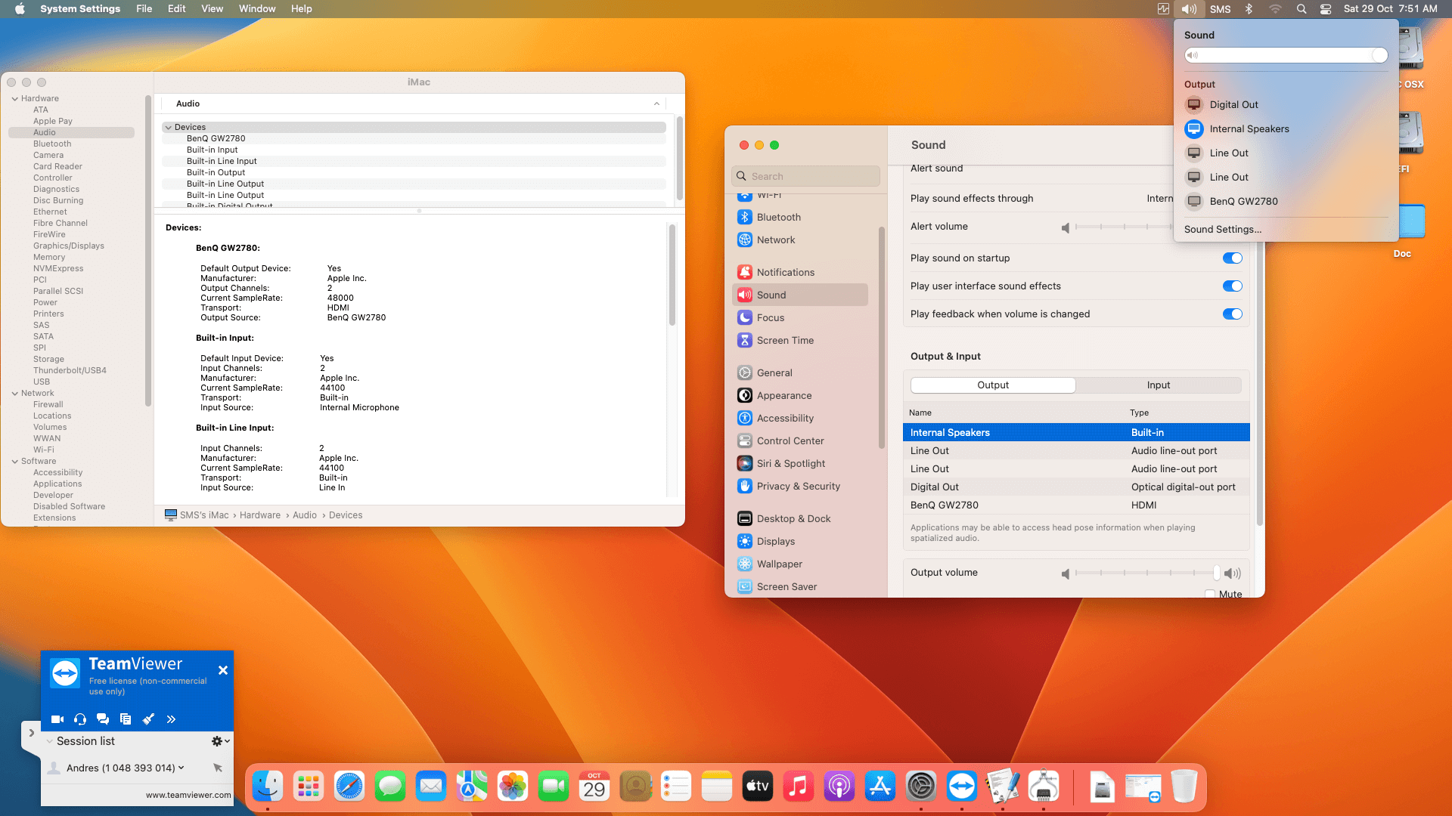Toggle Play sound on startup switch

click(1232, 258)
